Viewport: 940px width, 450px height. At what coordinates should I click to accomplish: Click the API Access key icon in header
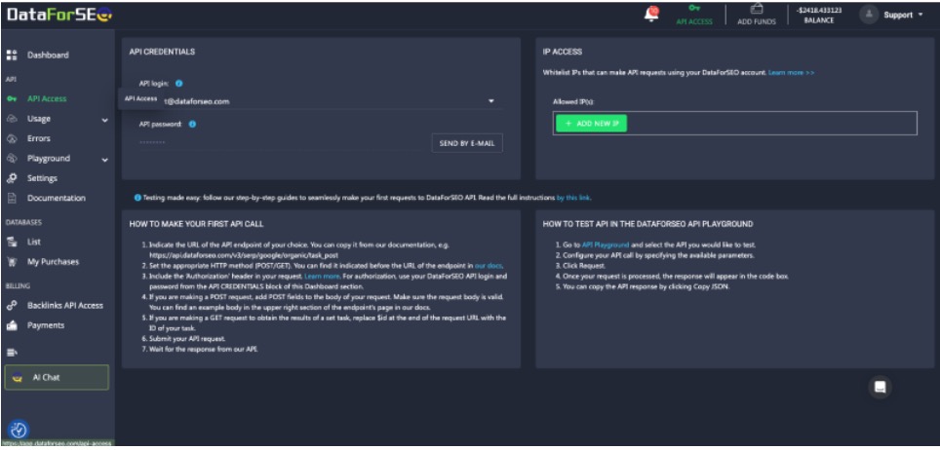(694, 9)
